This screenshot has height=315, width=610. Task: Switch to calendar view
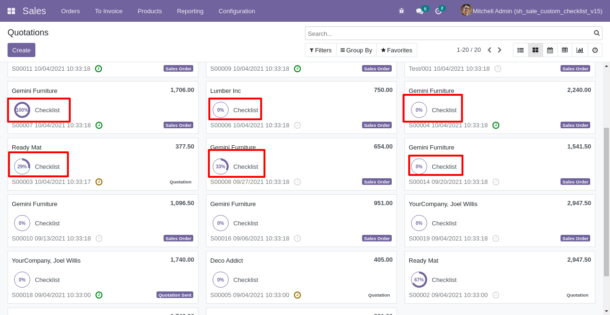(550, 50)
